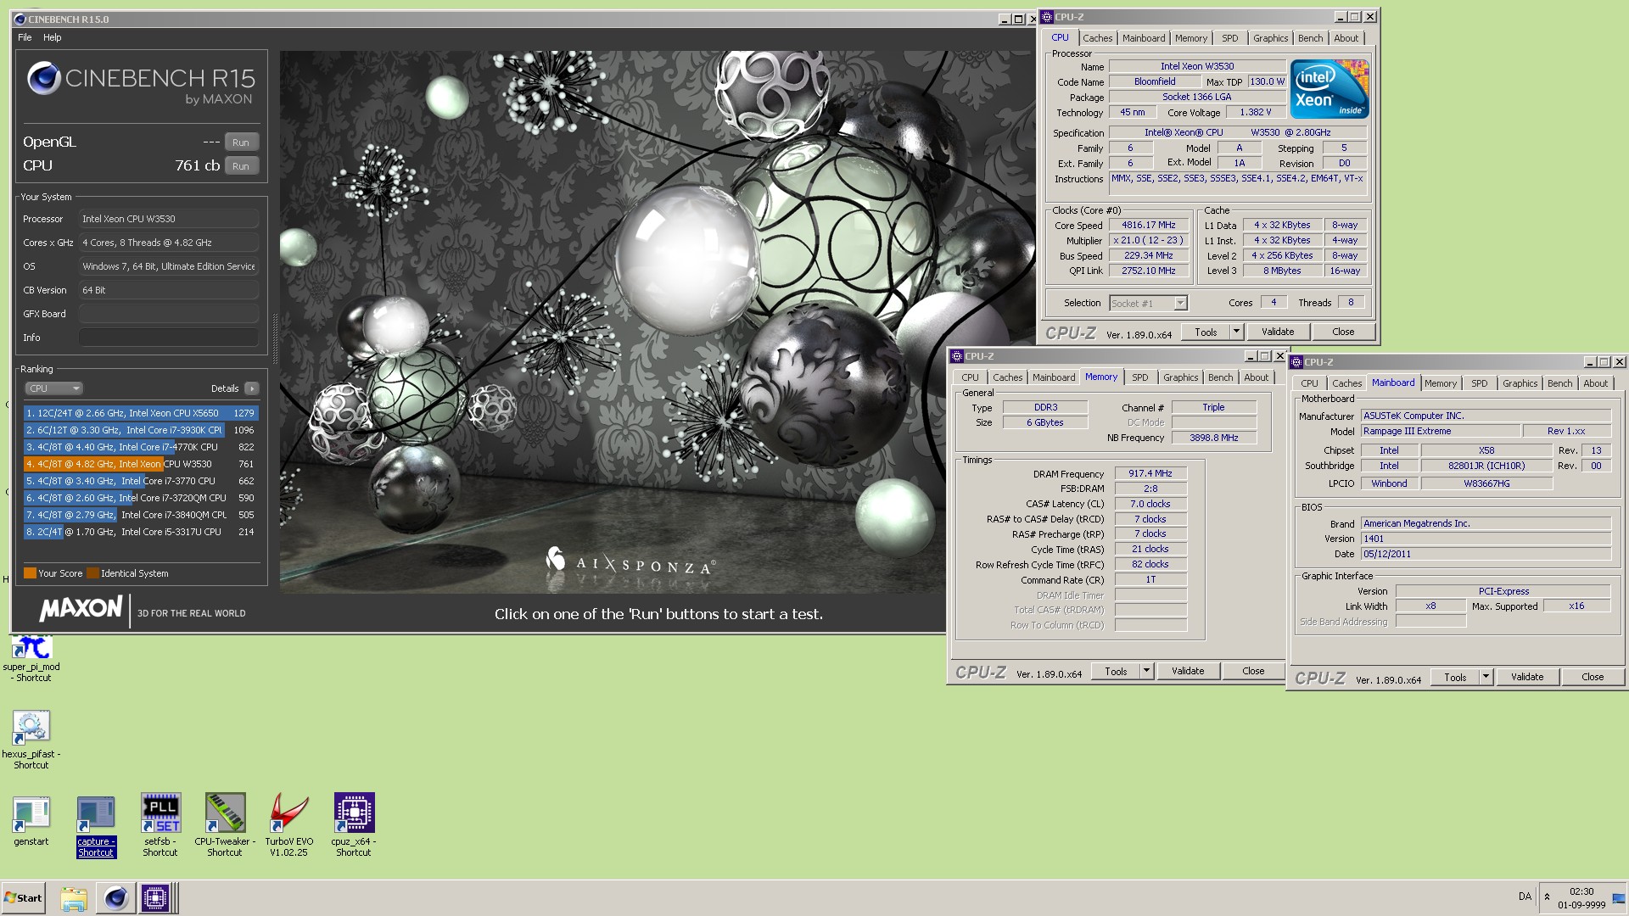
Task: Switch to CPU-Z taskbar button
Action: (156, 898)
